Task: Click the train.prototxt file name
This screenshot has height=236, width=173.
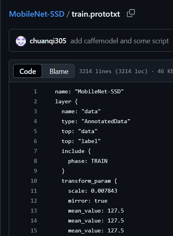Action: [x=96, y=14]
